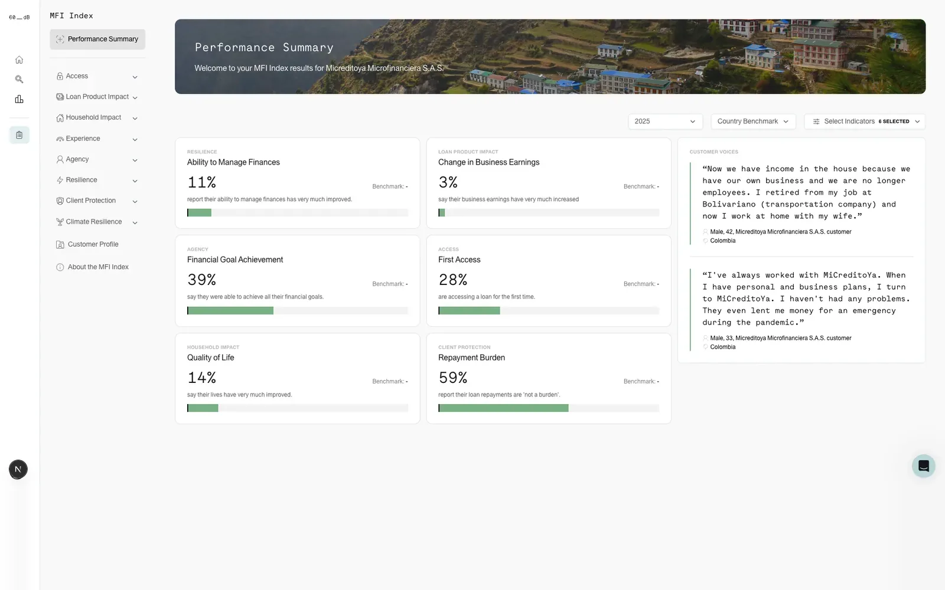This screenshot has width=945, height=590.
Task: Click "Male, 42" customer attribution line
Action: [x=780, y=232]
